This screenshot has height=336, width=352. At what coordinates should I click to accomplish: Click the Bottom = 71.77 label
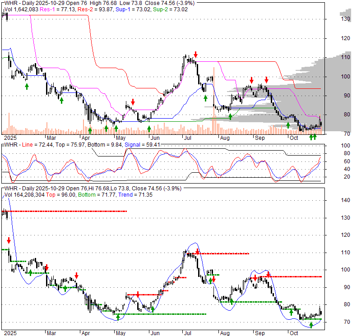[97, 195]
